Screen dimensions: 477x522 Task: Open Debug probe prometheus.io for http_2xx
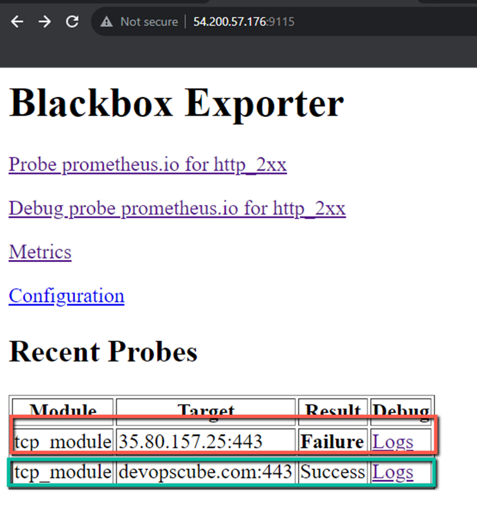(177, 208)
